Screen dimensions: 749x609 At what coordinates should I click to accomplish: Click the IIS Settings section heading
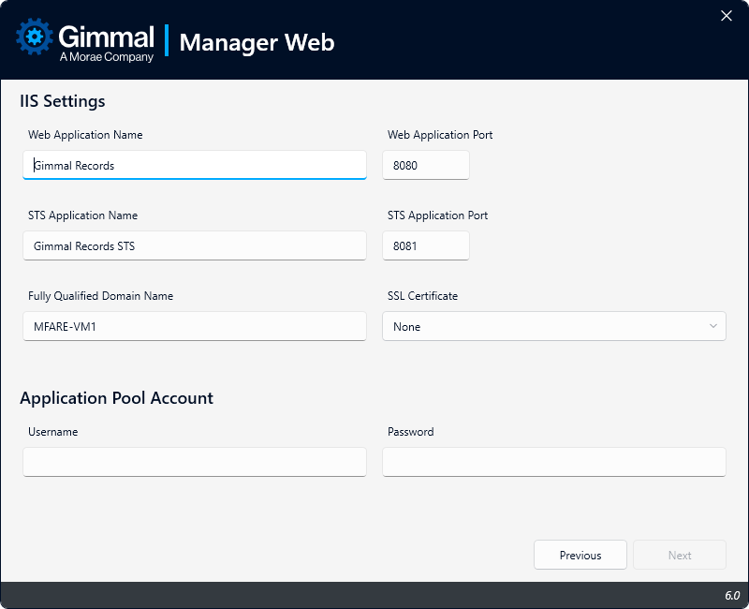pyautogui.click(x=63, y=101)
